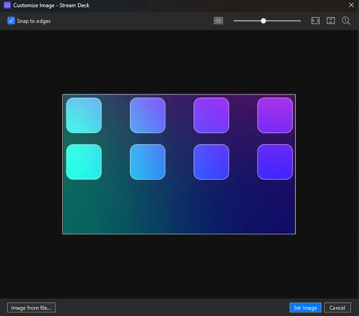The height and width of the screenshot is (316, 359).
Task: Reset zoom to actual size icon
Action: tap(346, 21)
